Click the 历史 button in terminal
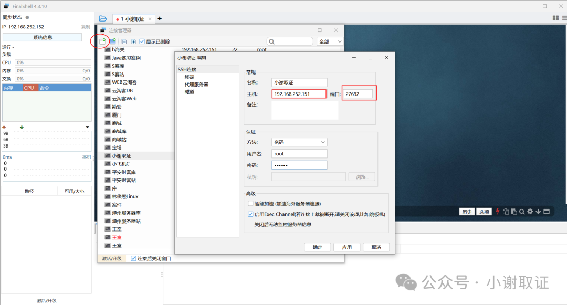Viewport: 567px width, 305px height. (x=467, y=212)
